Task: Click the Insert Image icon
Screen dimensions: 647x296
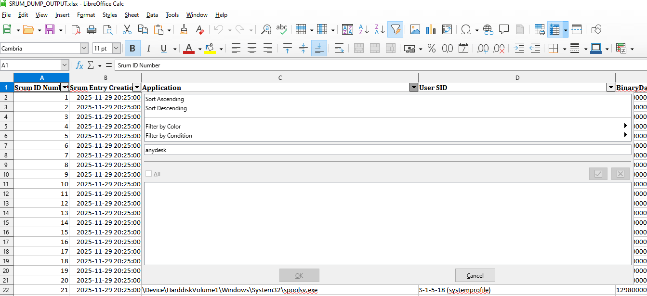Action: click(415, 29)
